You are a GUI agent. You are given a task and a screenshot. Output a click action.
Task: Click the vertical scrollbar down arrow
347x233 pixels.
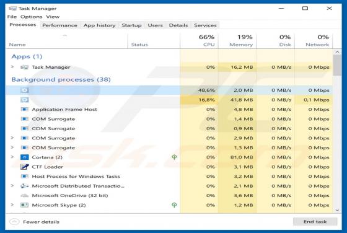[337, 210]
